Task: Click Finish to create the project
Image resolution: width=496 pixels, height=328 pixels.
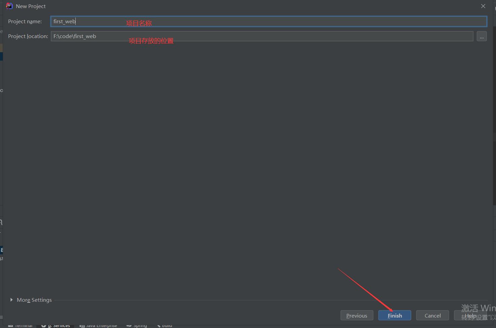Action: coord(395,316)
